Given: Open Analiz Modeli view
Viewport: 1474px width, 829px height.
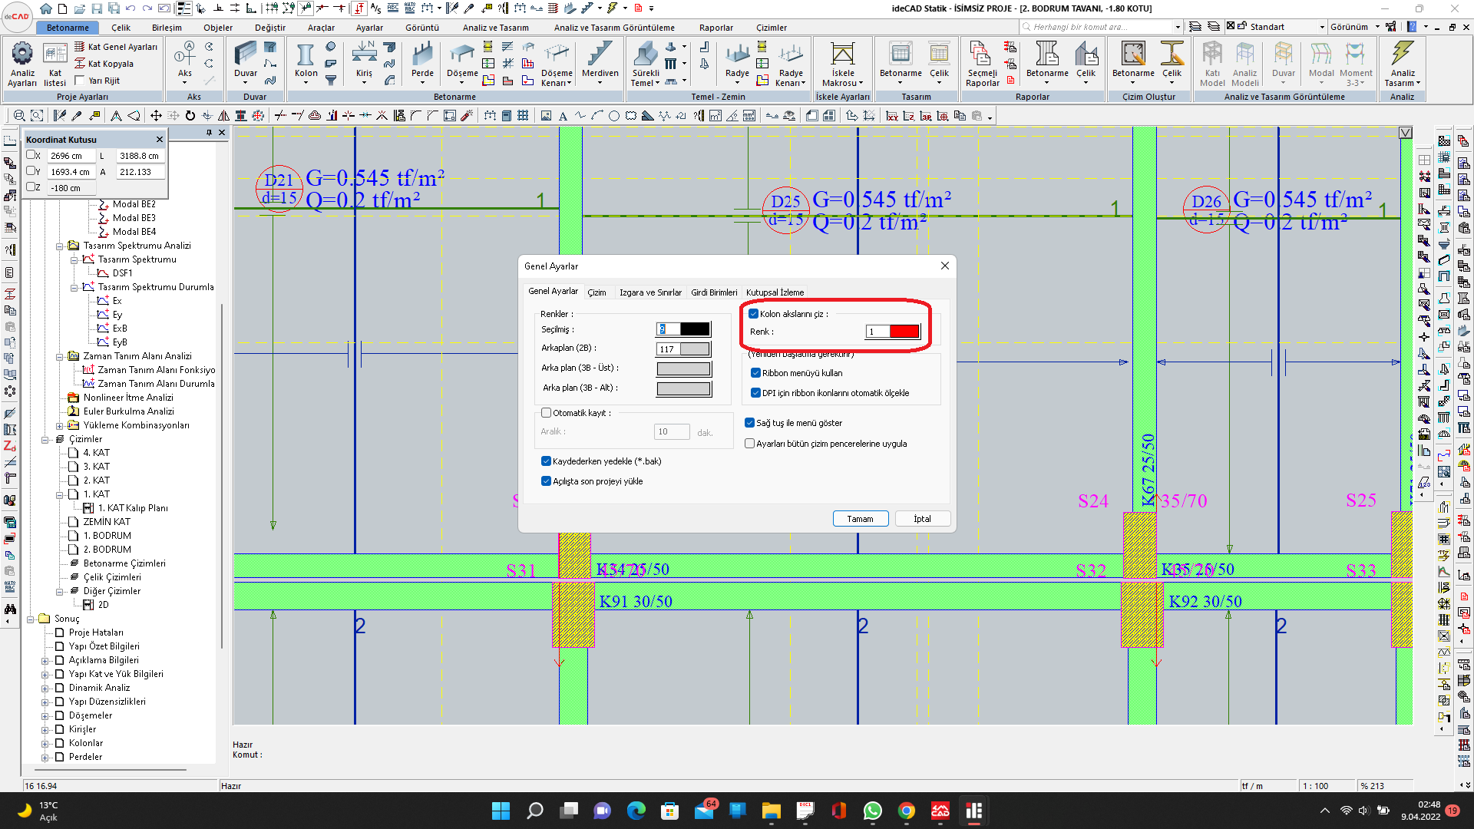Looking at the screenshot, I should (x=1244, y=64).
